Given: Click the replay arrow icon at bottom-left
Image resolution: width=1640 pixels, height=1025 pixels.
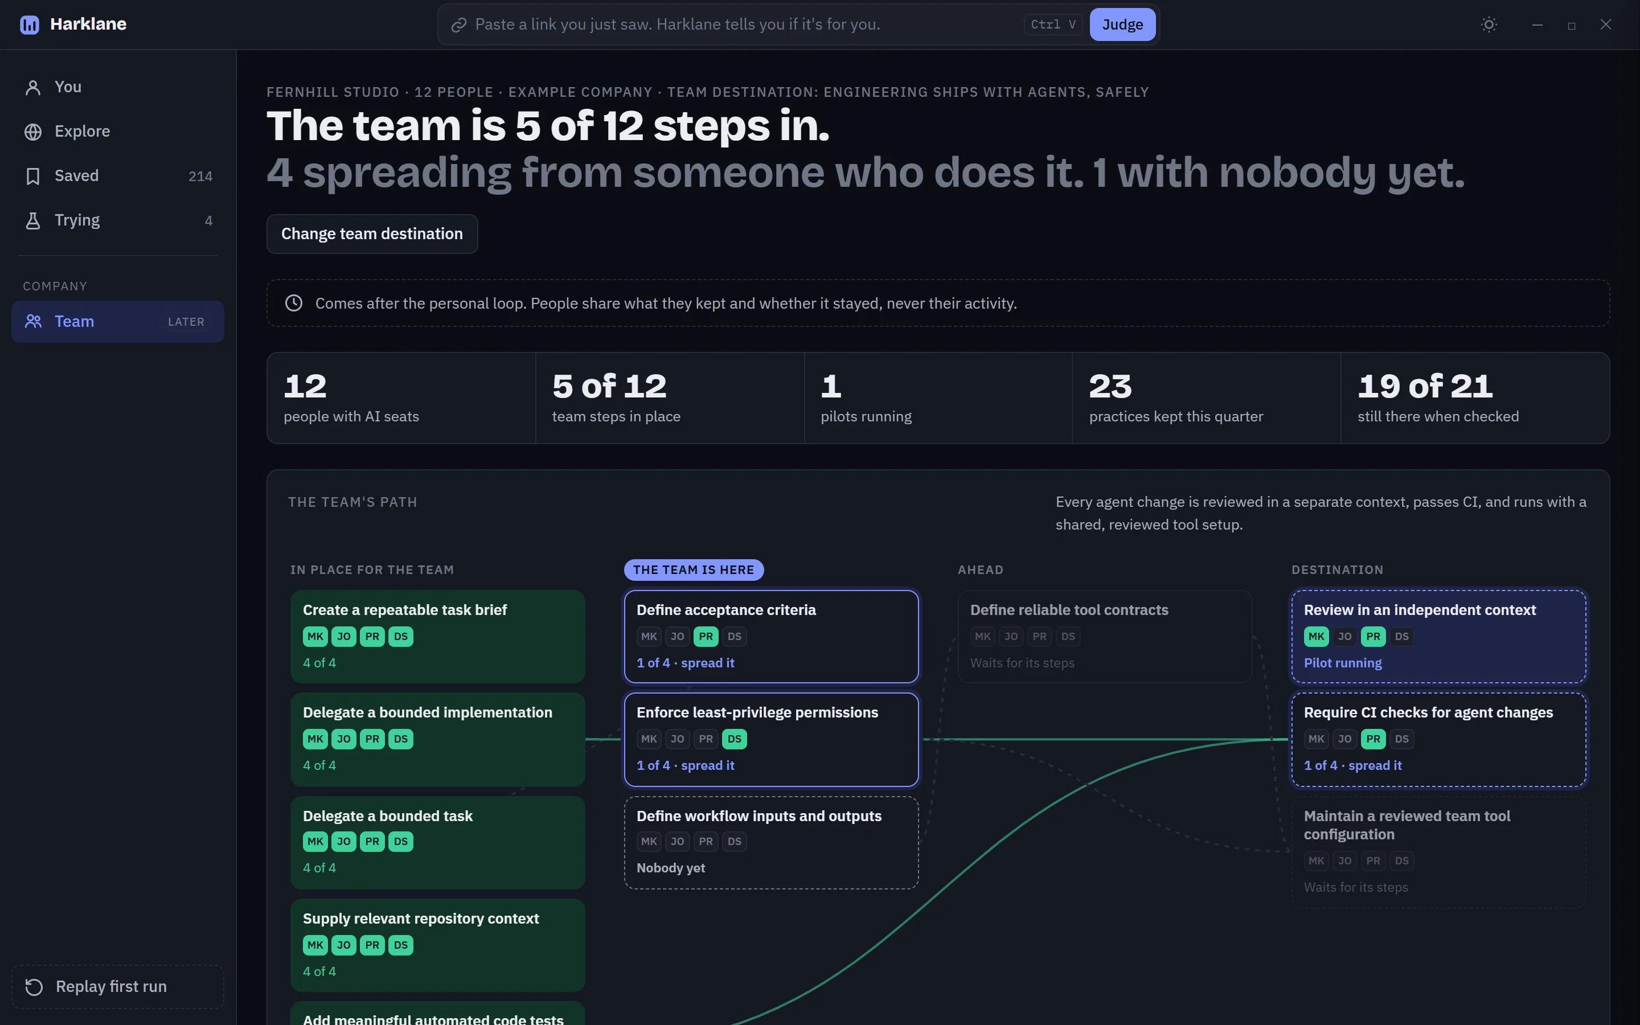Looking at the screenshot, I should 34,987.
